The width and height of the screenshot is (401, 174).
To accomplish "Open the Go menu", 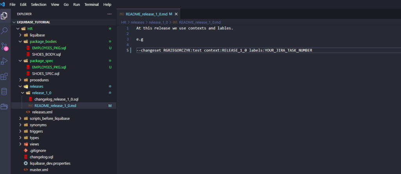I will 66,5.
